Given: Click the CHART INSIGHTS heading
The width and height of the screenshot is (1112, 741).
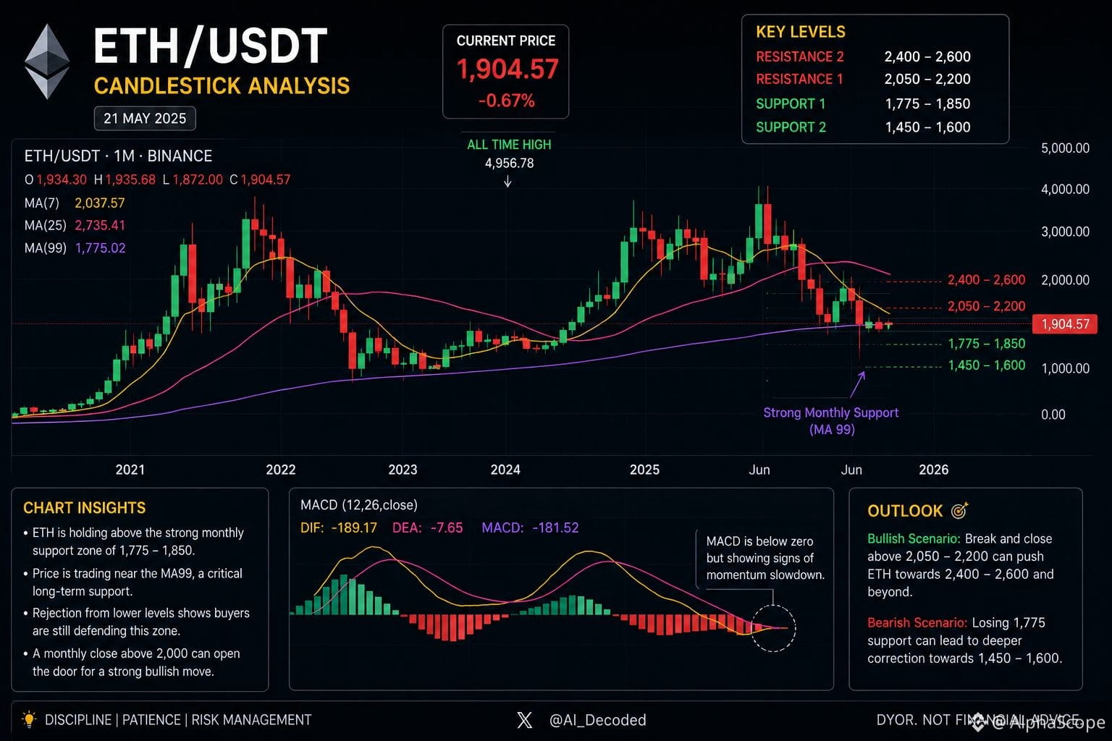Looking at the screenshot, I should pos(84,508).
